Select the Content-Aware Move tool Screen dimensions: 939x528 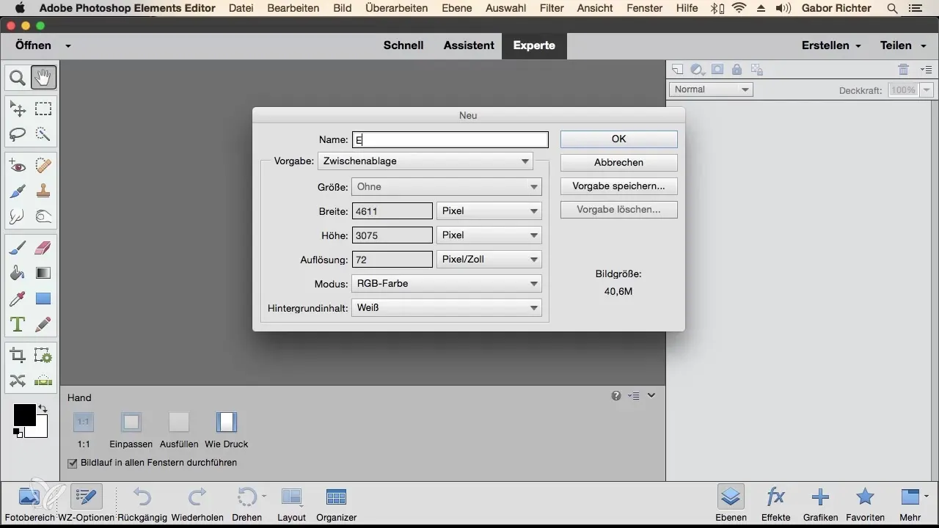coord(18,381)
